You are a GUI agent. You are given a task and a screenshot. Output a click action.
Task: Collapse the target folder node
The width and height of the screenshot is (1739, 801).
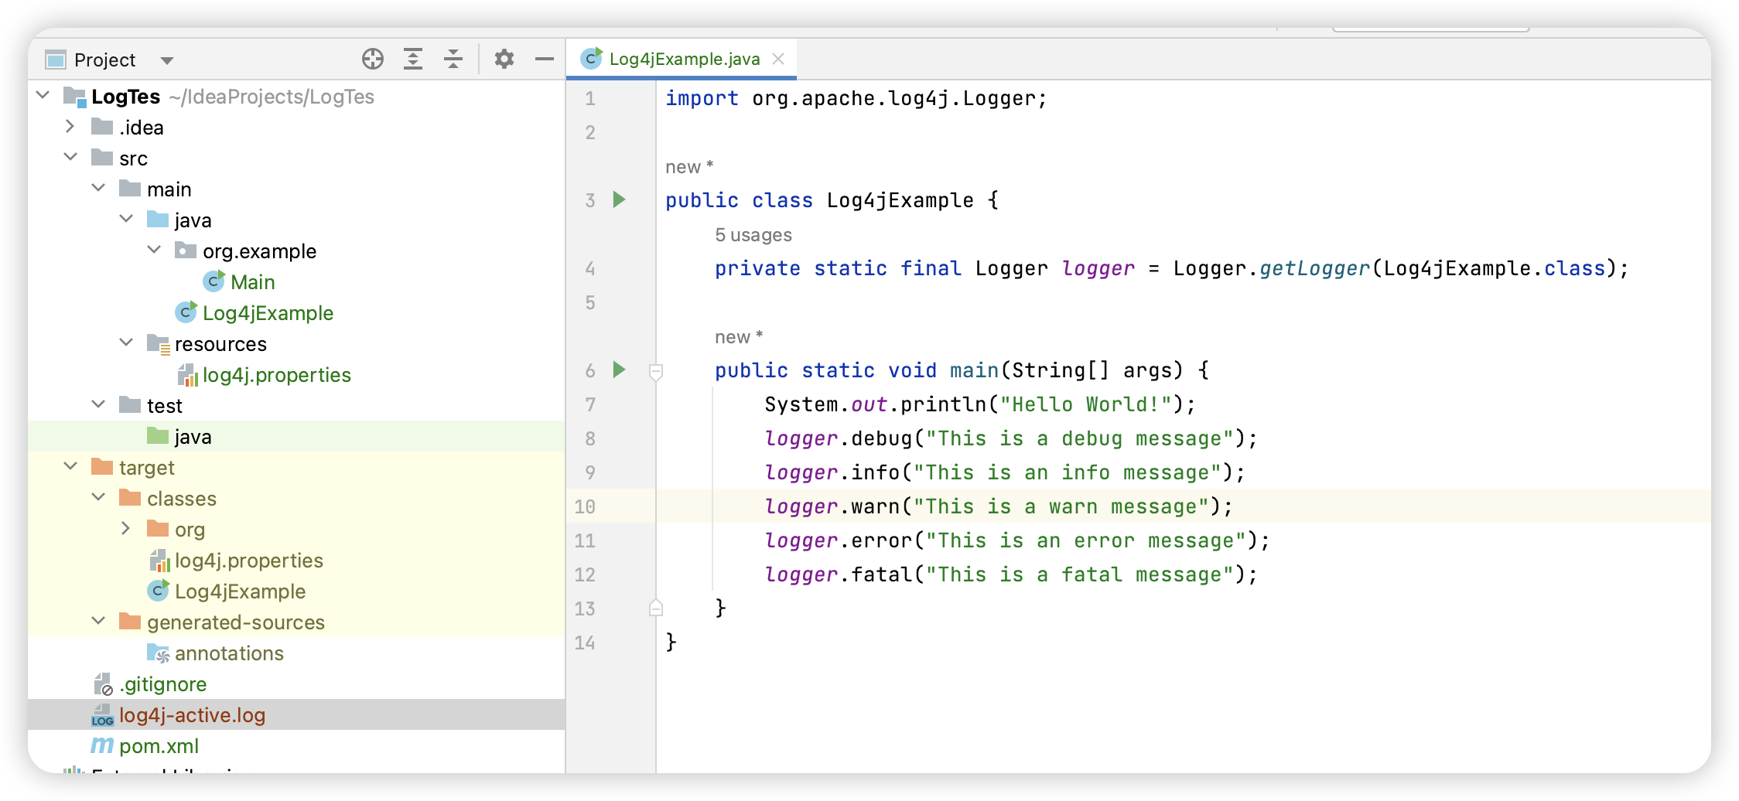pyautogui.click(x=71, y=465)
